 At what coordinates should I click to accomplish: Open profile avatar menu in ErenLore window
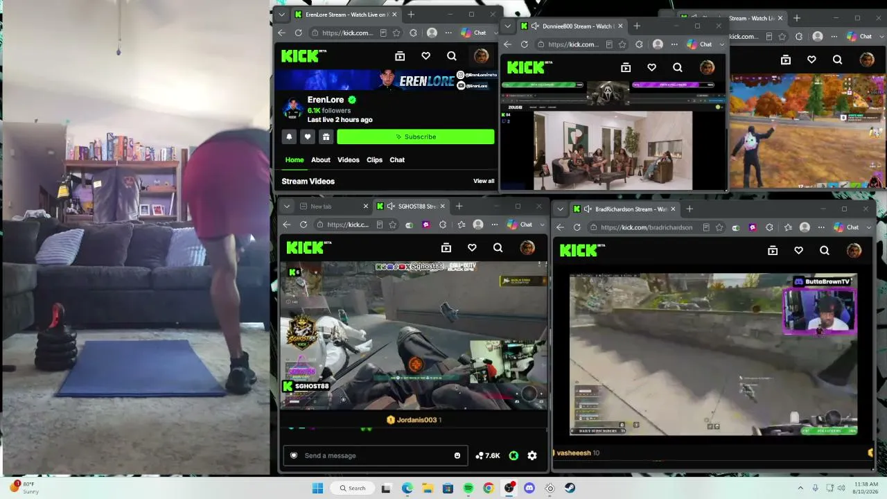tap(481, 56)
